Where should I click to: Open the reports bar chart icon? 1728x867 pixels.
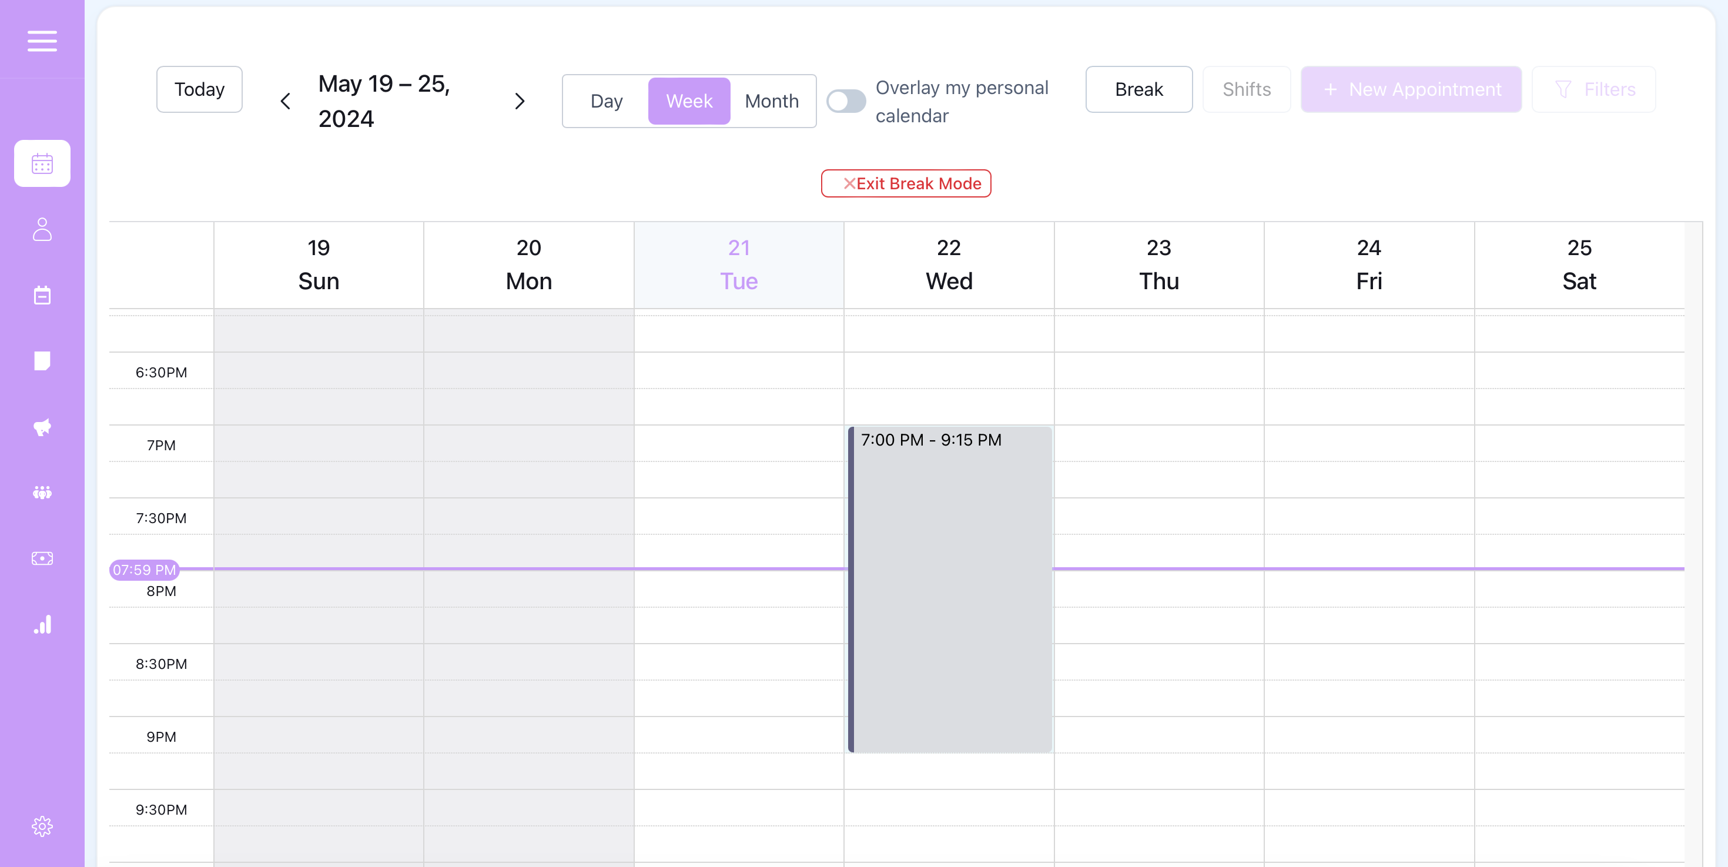[x=42, y=624]
